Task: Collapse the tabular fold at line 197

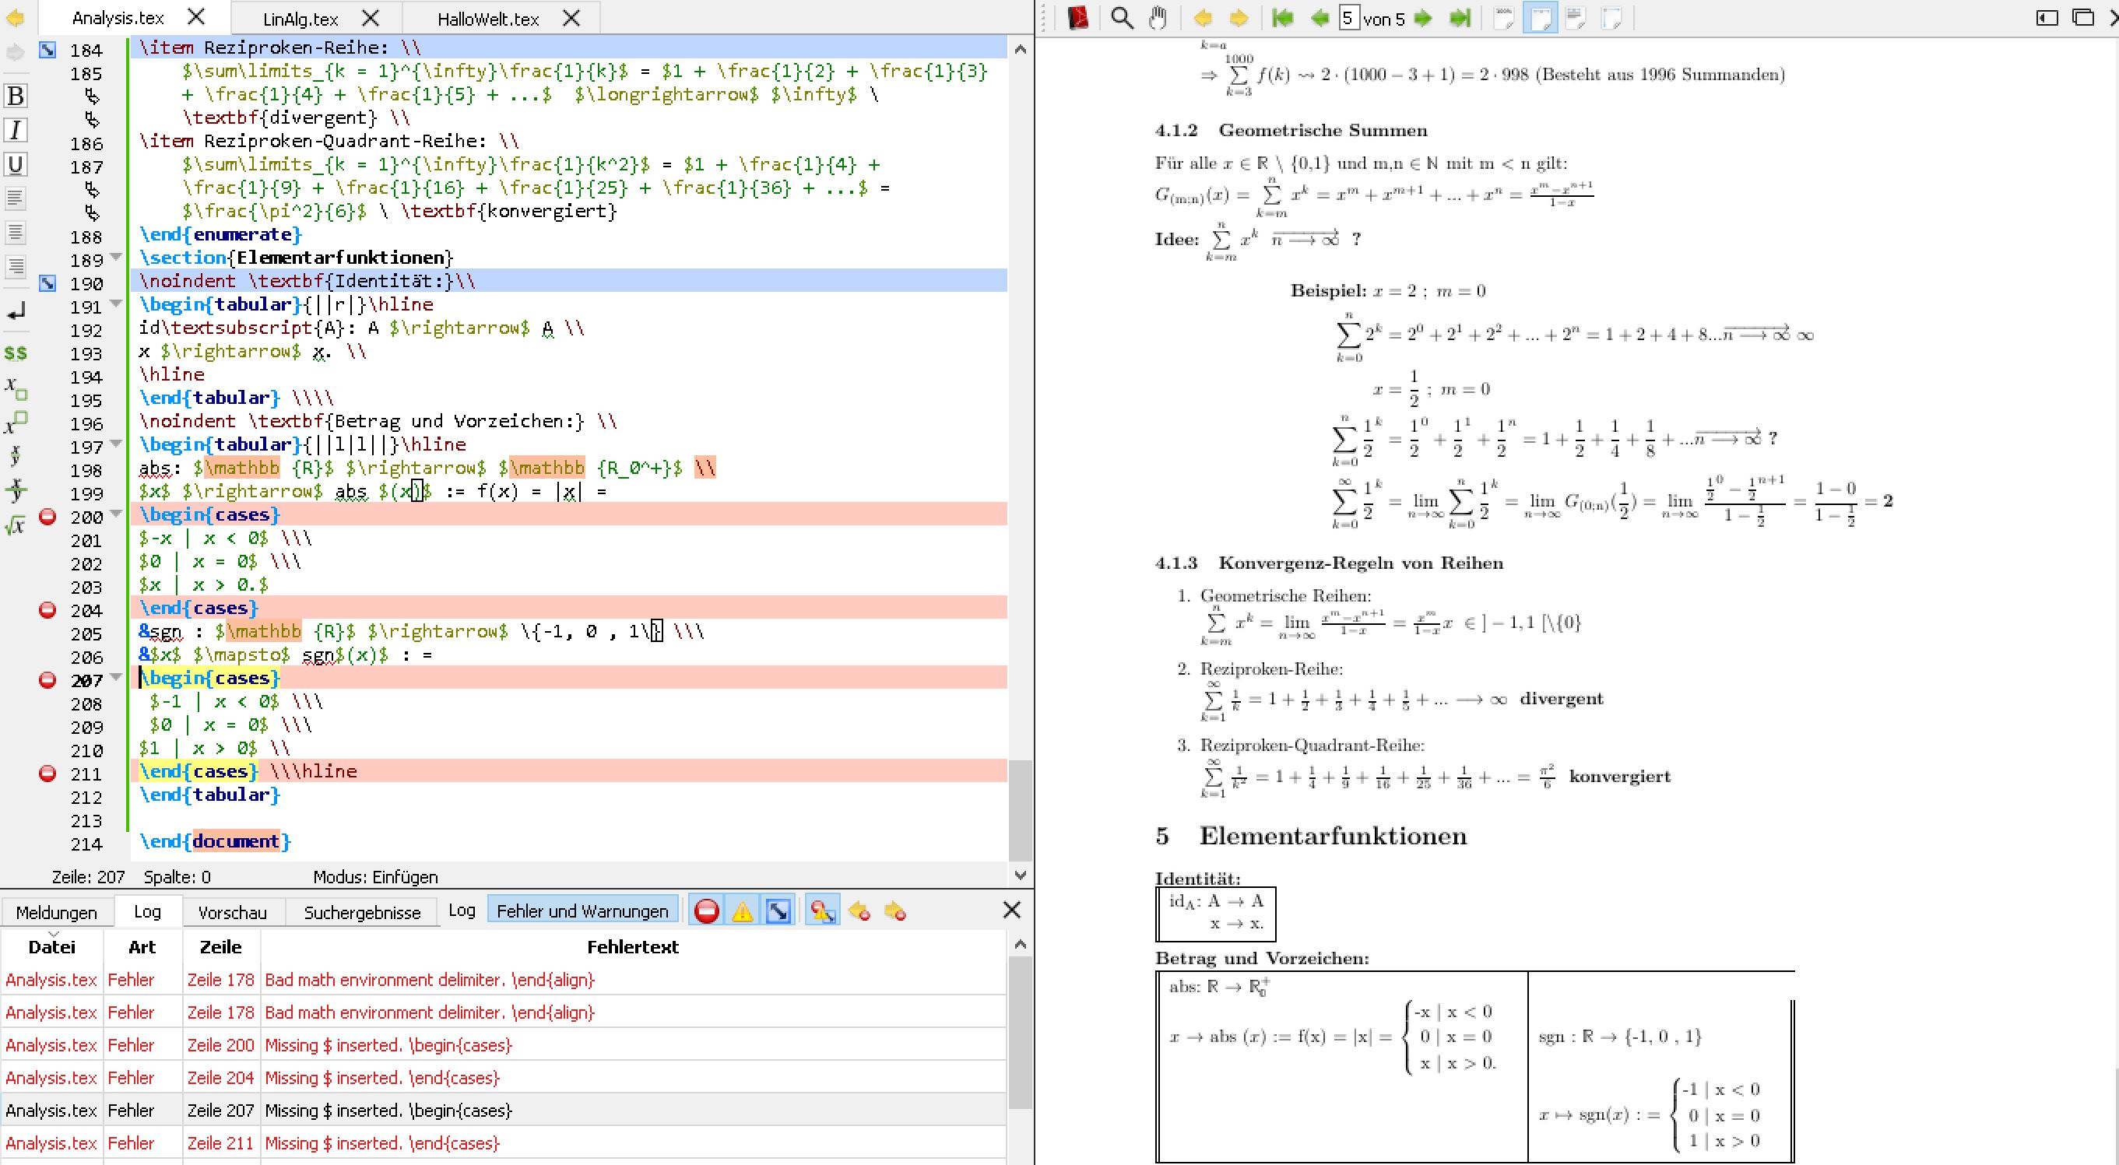Action: coord(116,445)
